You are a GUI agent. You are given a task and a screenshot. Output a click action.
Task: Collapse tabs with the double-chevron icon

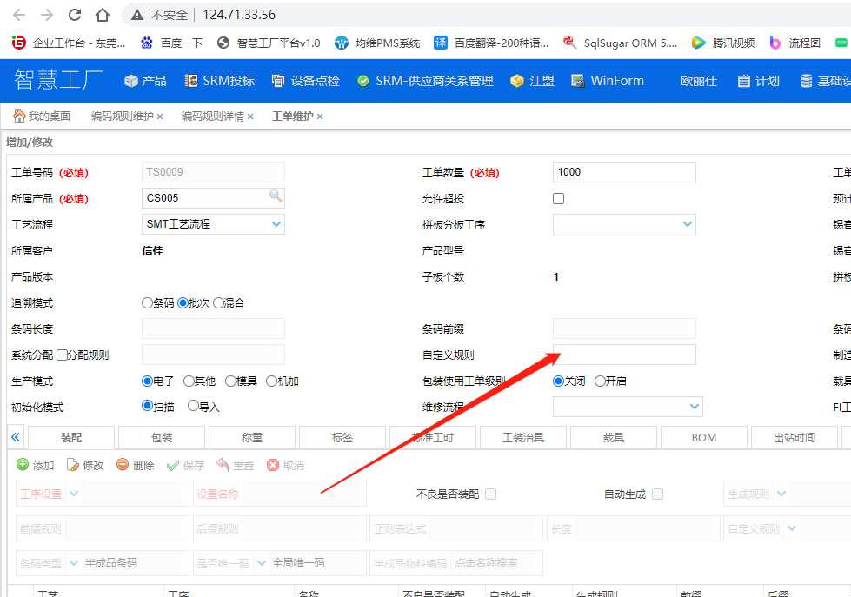[x=15, y=437]
